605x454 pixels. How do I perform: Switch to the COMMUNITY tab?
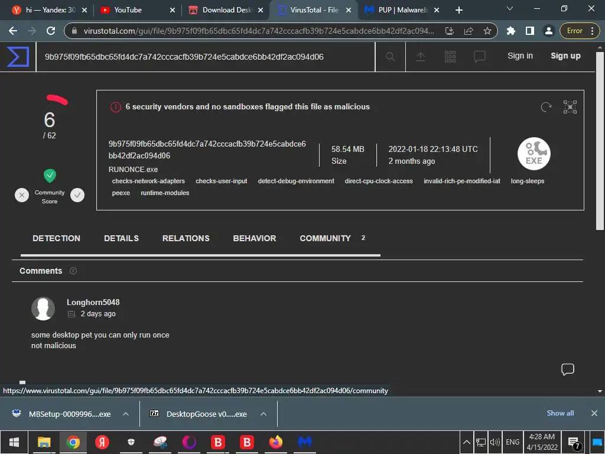326,239
